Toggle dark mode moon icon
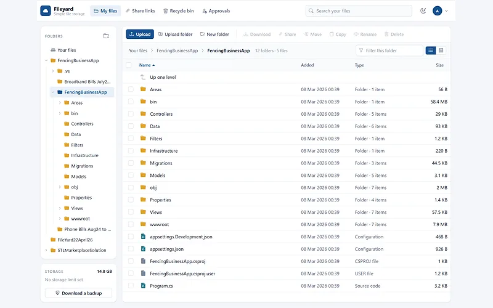The image size is (493, 308). pos(423,10)
